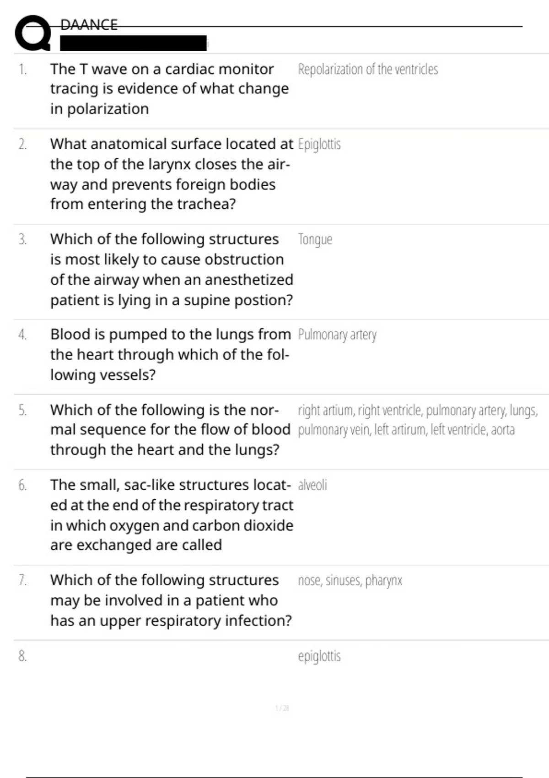Screen dimensions: 549x778
Task: Click the lowercase "epiglottis" answer in row 8
Action: click(x=319, y=656)
